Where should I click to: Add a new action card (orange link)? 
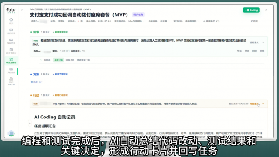click(x=61, y=95)
